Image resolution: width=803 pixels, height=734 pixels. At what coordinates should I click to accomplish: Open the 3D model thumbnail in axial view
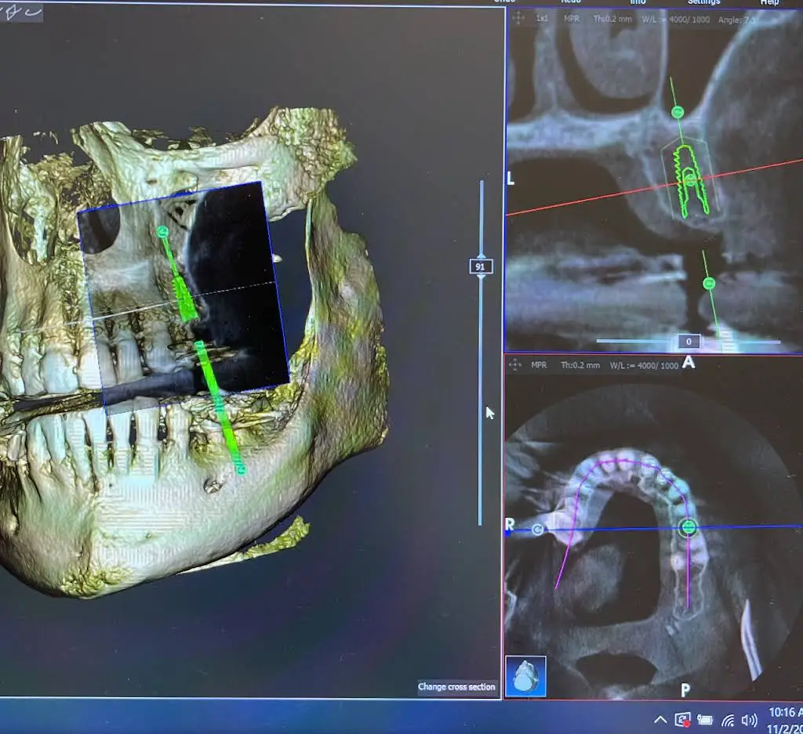point(526,676)
